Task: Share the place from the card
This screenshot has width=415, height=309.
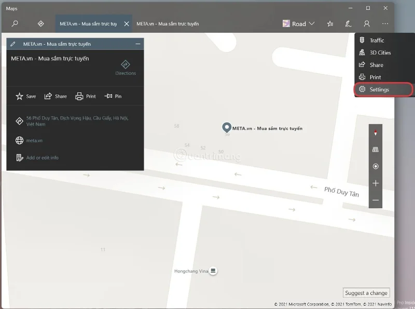Action: (56, 96)
